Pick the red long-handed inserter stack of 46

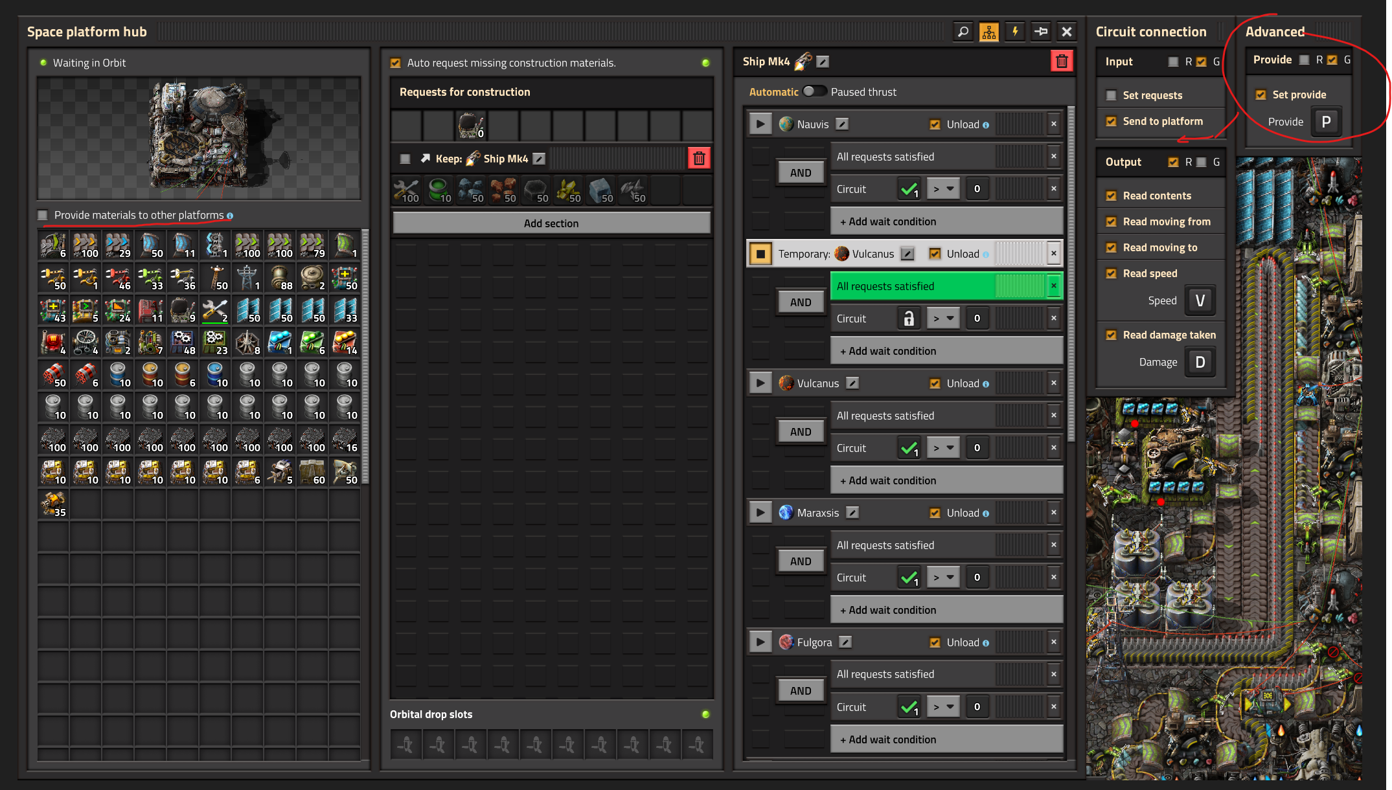118,278
